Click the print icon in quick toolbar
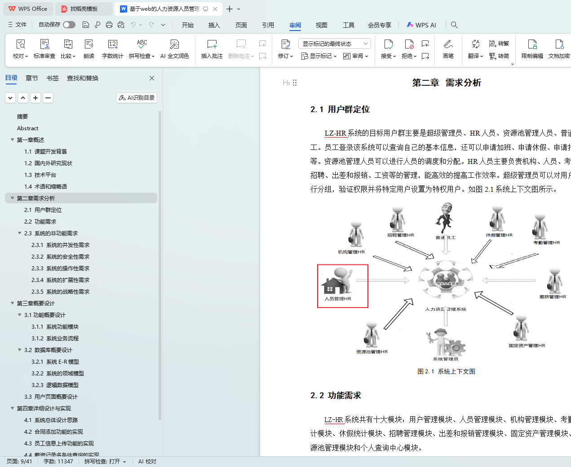The height and width of the screenshot is (467, 571). click(x=109, y=25)
